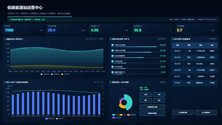222x125 pixels.
Task: Click the '低碳能源站运营中心' page title
Action: [25, 8]
